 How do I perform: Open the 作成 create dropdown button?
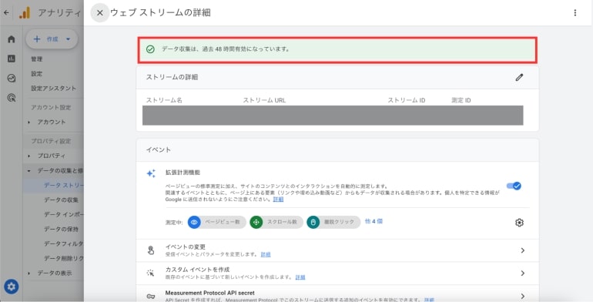click(x=52, y=39)
